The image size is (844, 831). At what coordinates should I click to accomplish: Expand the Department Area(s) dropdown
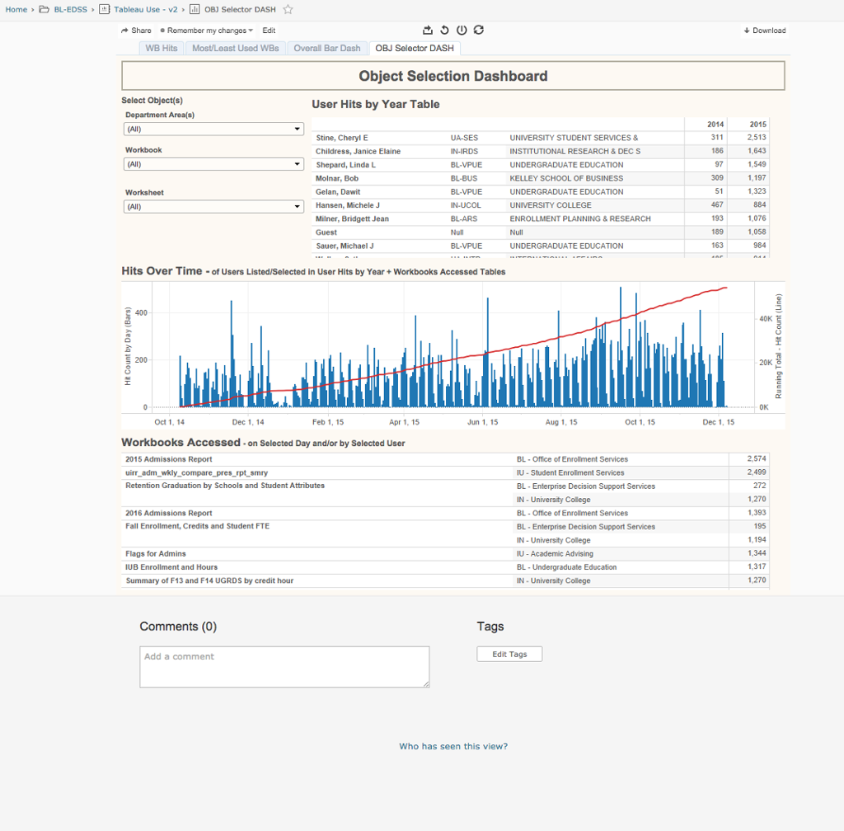[x=213, y=129]
